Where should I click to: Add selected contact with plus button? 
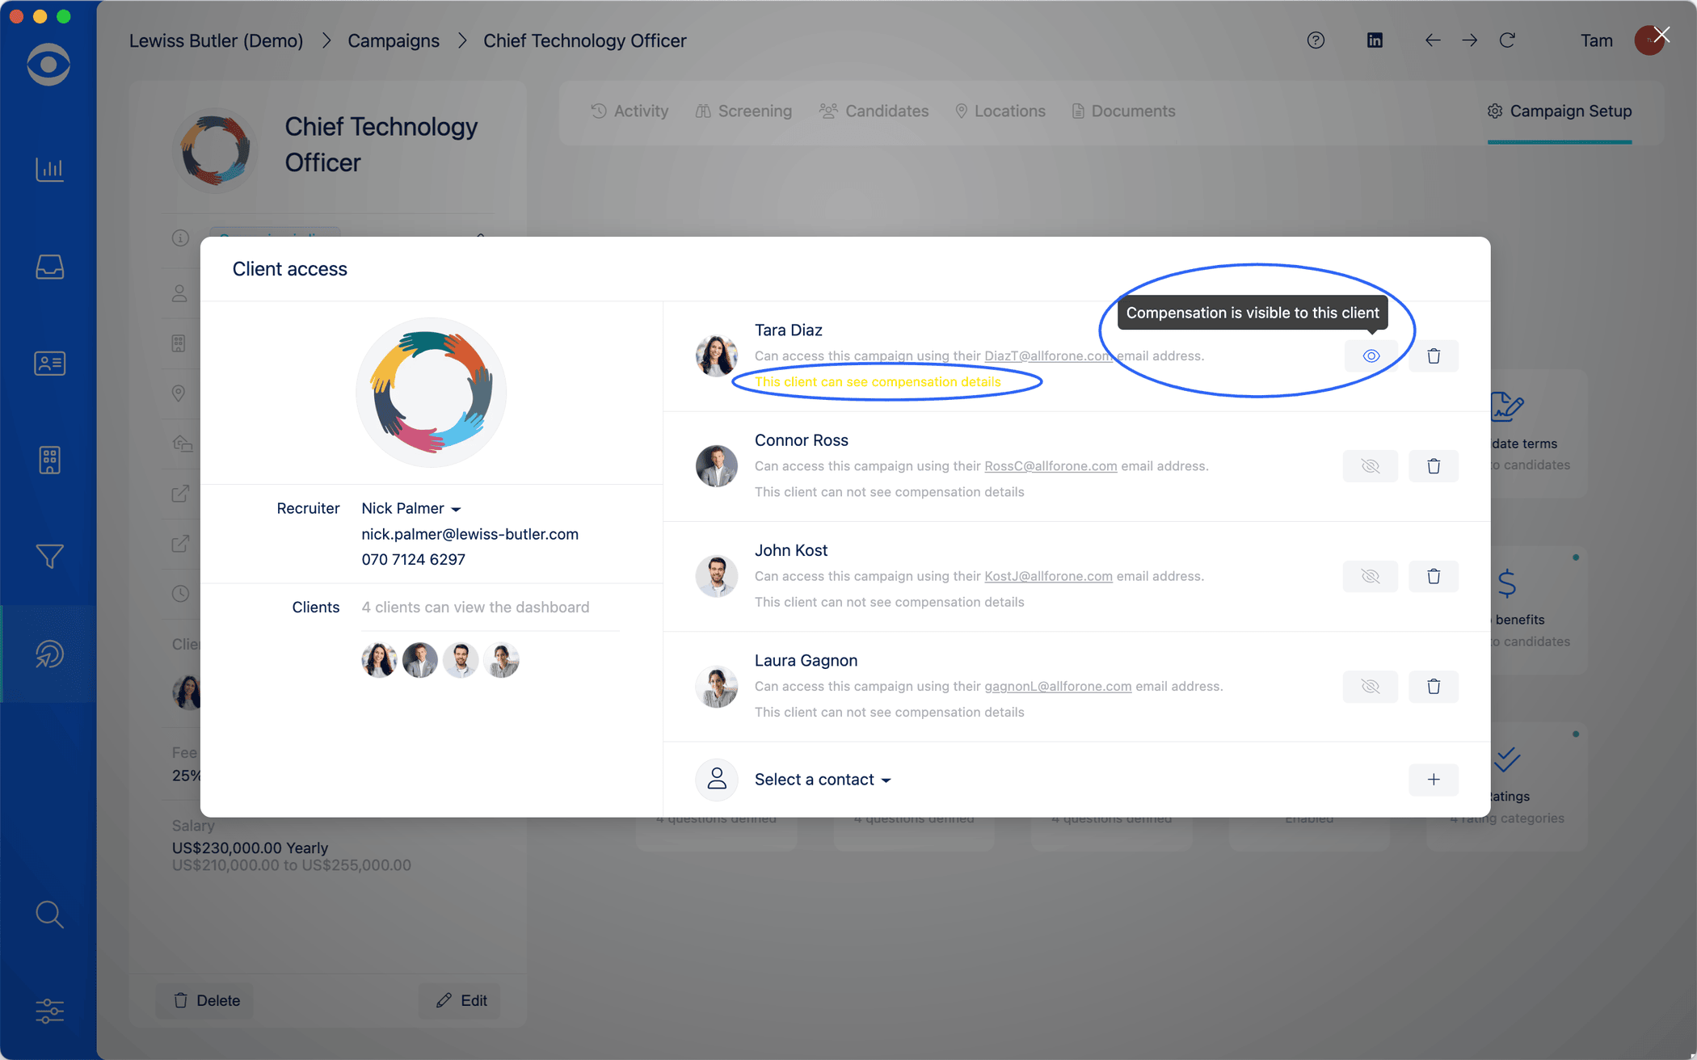tap(1433, 780)
